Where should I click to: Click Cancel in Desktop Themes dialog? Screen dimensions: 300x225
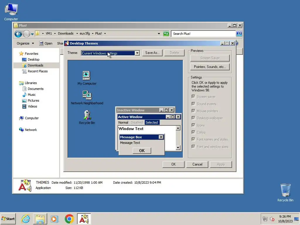coord(197,164)
